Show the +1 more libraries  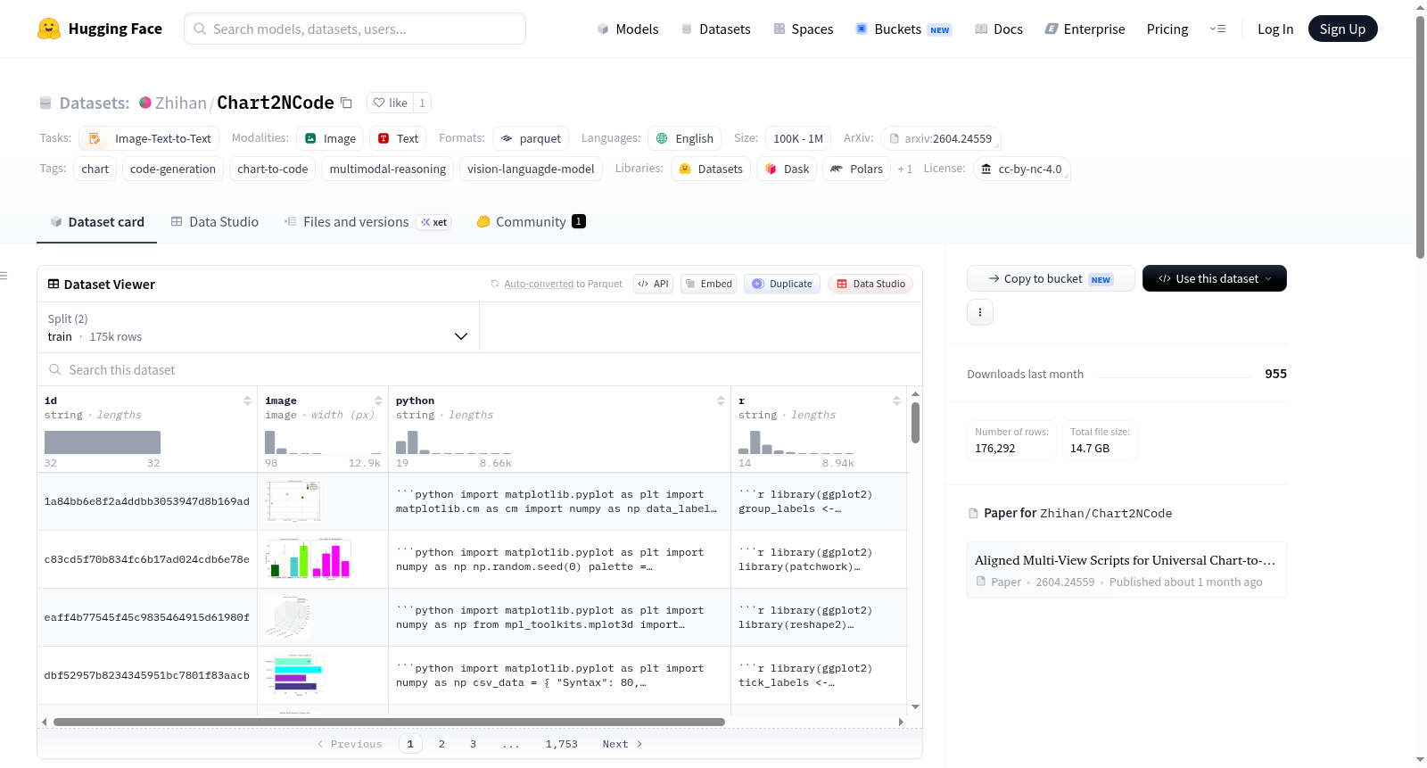click(904, 169)
